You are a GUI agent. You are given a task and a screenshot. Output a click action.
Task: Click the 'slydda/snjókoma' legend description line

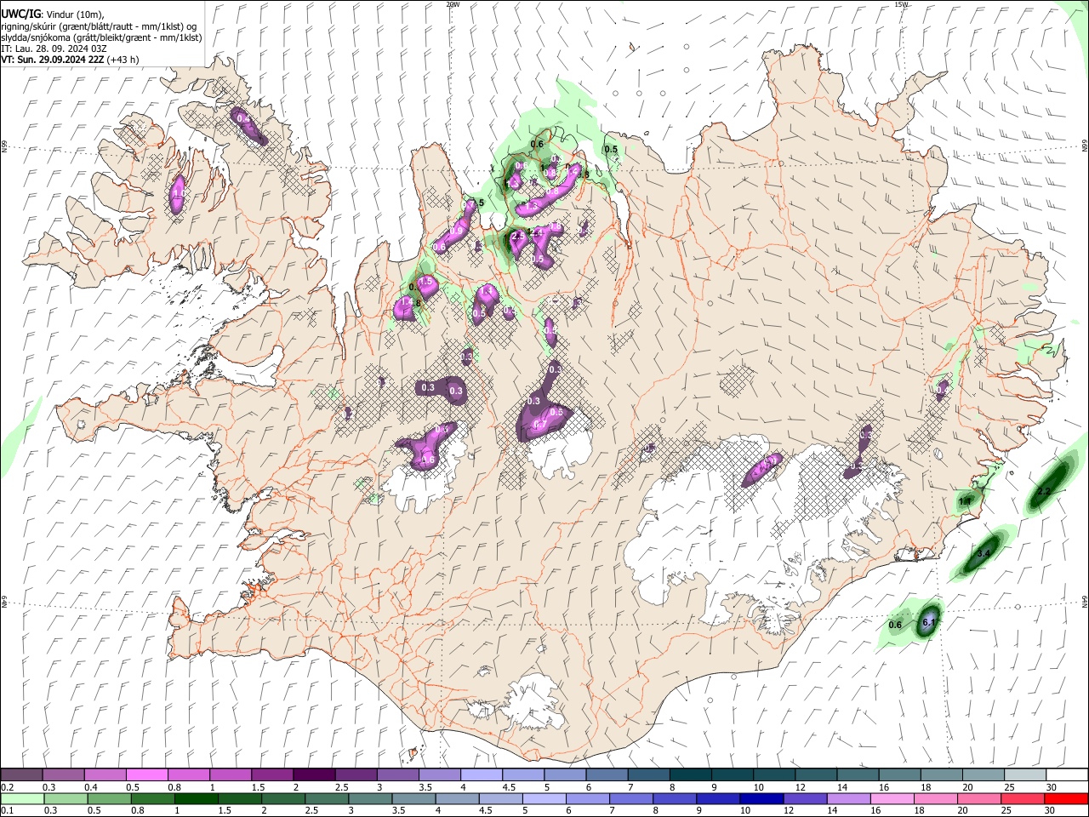click(100, 37)
